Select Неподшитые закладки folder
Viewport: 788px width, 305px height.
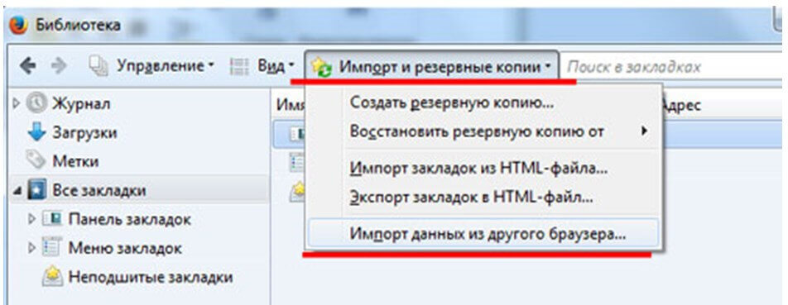click(x=151, y=278)
